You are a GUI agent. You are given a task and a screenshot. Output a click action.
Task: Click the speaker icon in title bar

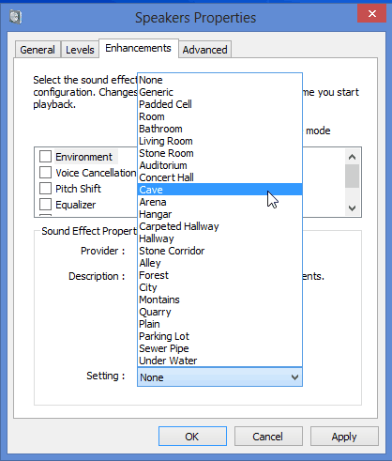(x=15, y=17)
